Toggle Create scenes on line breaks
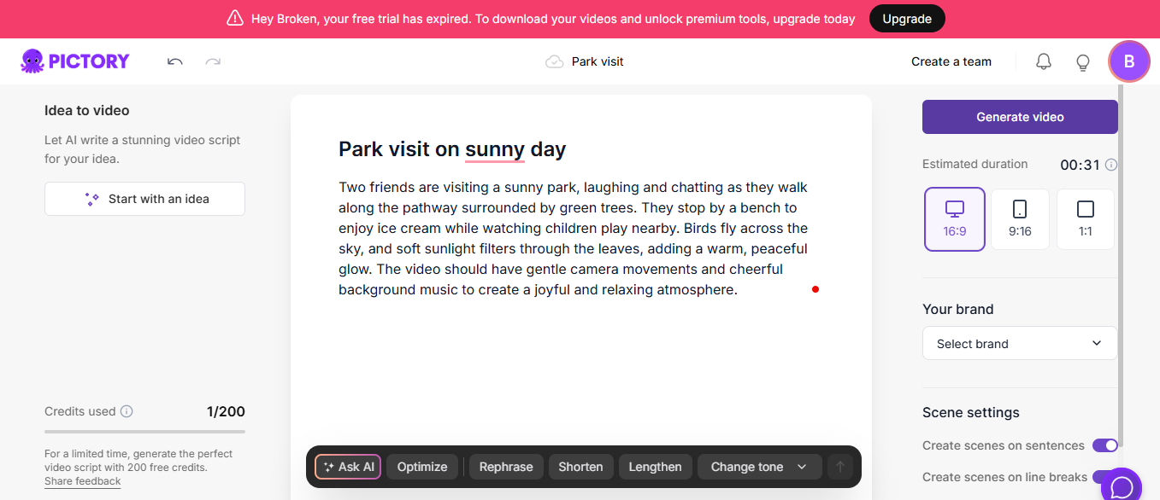Viewport: 1160px width, 500px height. point(1103,477)
